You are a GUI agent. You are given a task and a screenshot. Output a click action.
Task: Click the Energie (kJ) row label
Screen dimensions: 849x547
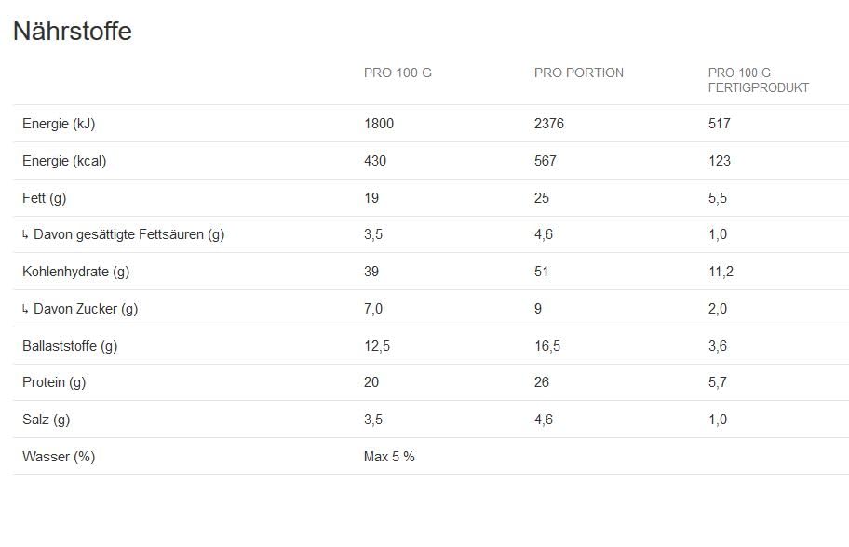click(59, 124)
